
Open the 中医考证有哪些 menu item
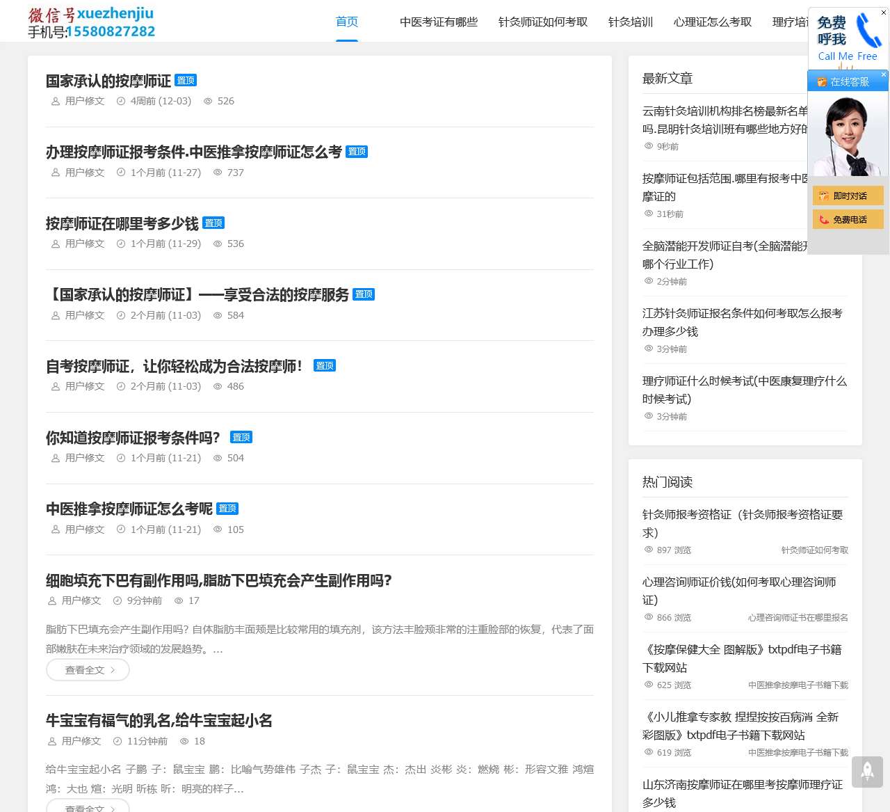pyautogui.click(x=439, y=22)
